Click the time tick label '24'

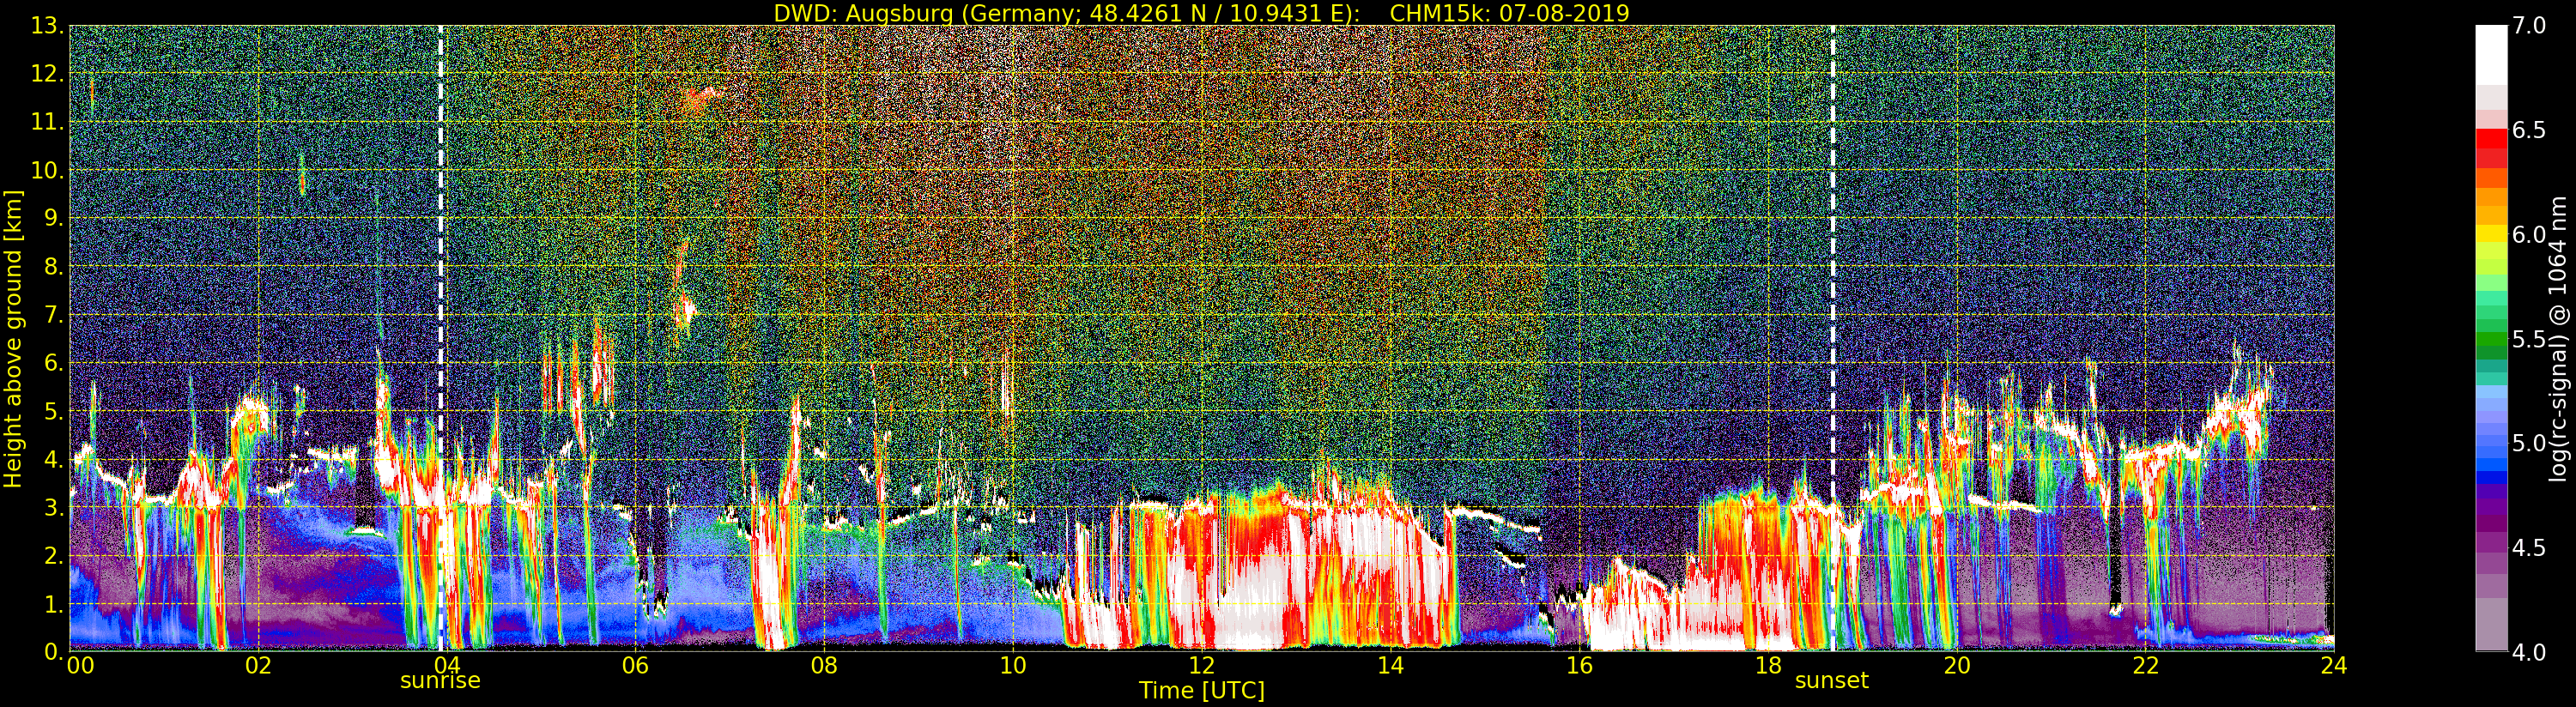click(2334, 665)
